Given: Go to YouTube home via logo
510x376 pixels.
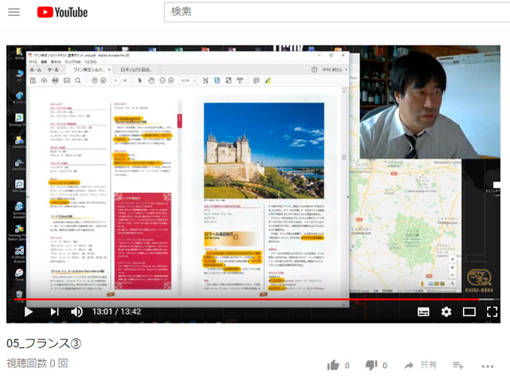Looking at the screenshot, I should (62, 13).
